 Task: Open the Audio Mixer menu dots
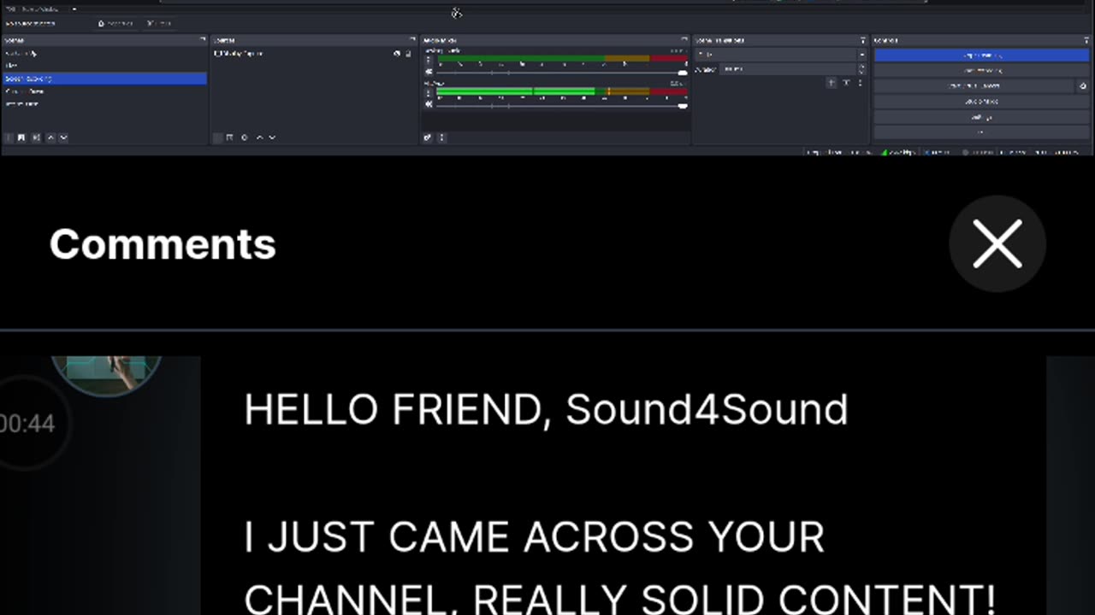click(441, 138)
